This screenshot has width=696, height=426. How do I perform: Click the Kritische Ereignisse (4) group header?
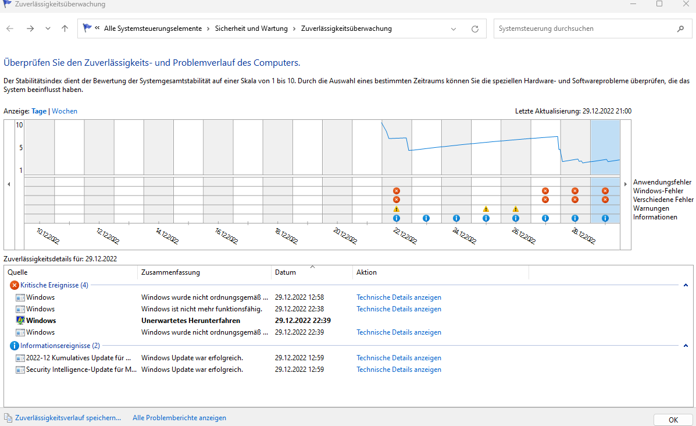(x=54, y=285)
